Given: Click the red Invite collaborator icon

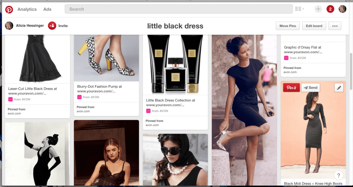Looking at the screenshot, I should point(52,26).
